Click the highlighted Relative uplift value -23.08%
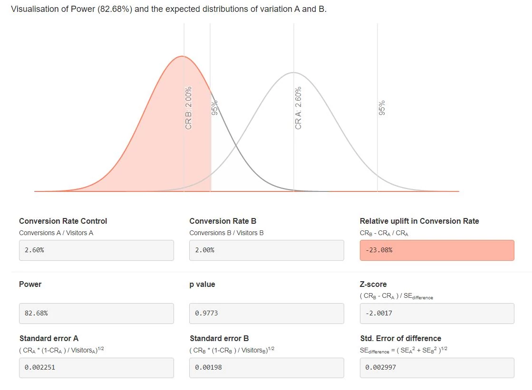The width and height of the screenshot is (532, 390). pos(437,250)
